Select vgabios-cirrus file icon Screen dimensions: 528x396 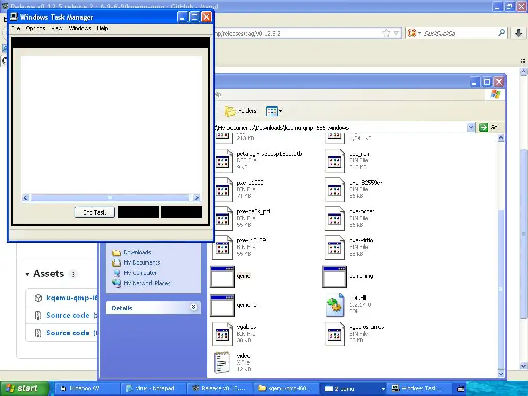pyautogui.click(x=335, y=334)
